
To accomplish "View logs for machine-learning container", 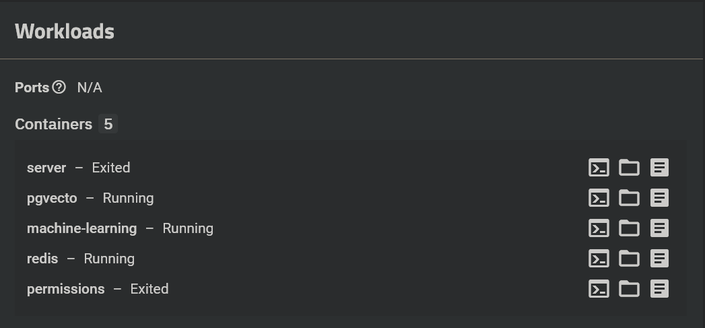I will click(660, 228).
